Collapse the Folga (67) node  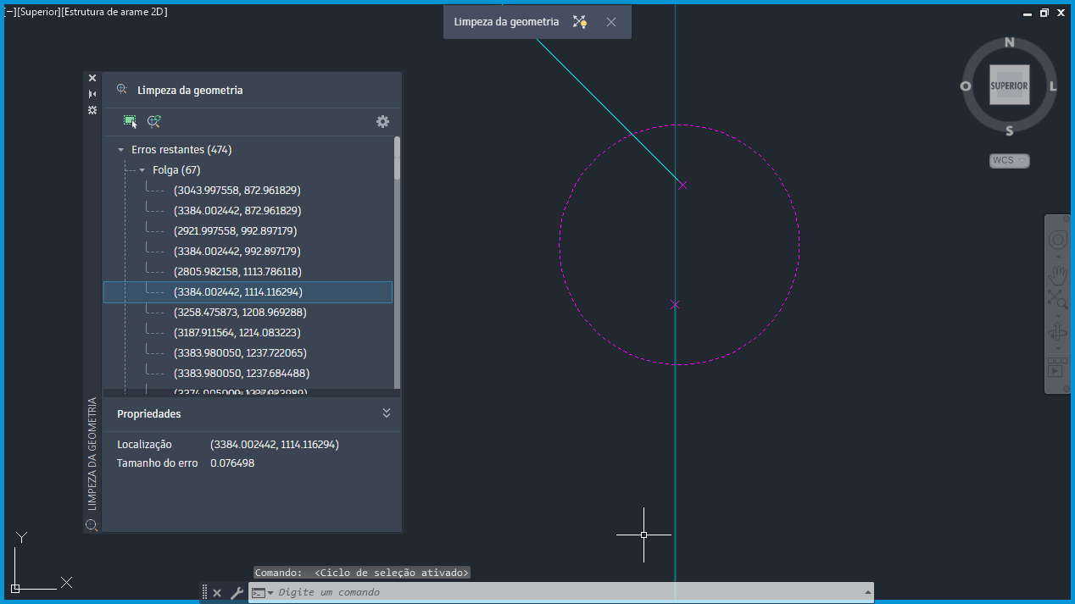coord(142,170)
